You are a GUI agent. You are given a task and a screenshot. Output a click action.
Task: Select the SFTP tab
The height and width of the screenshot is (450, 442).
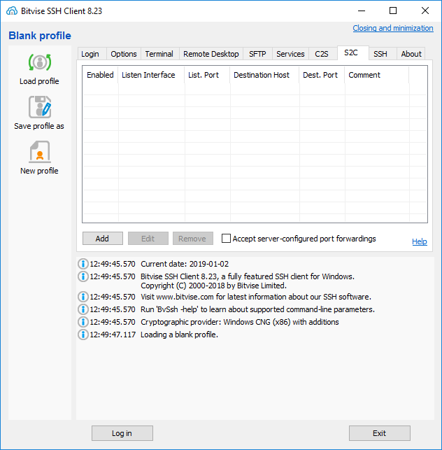[x=257, y=54]
